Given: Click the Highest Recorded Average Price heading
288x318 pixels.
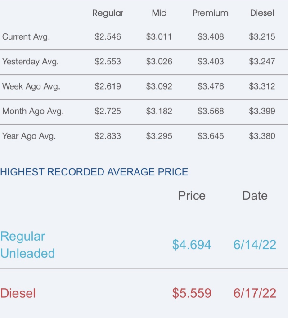Looking at the screenshot, I should coord(94,172).
